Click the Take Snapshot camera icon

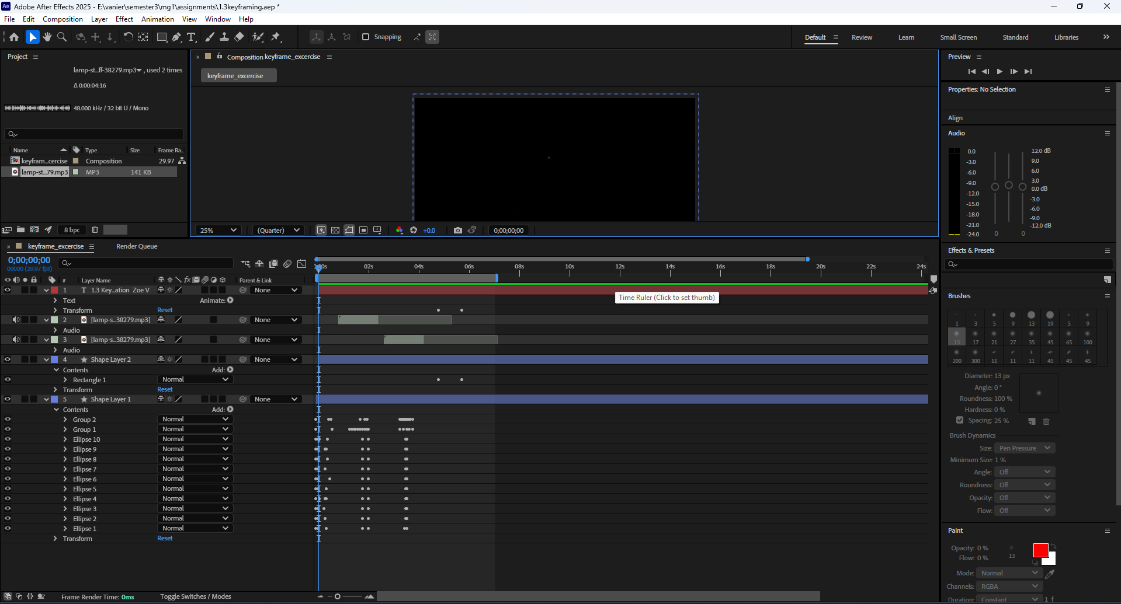click(x=458, y=231)
